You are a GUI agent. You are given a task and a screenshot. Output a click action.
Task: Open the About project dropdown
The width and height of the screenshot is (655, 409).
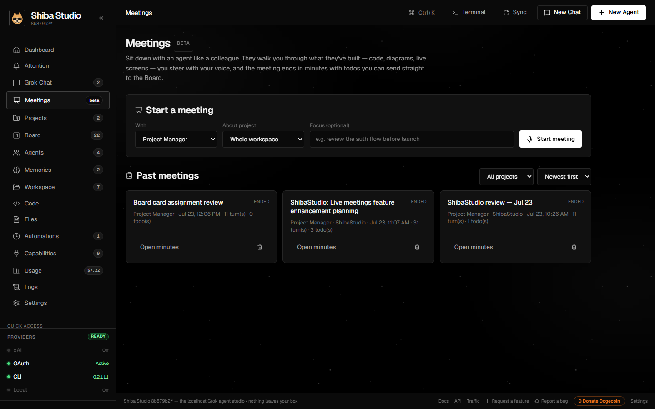pyautogui.click(x=263, y=140)
